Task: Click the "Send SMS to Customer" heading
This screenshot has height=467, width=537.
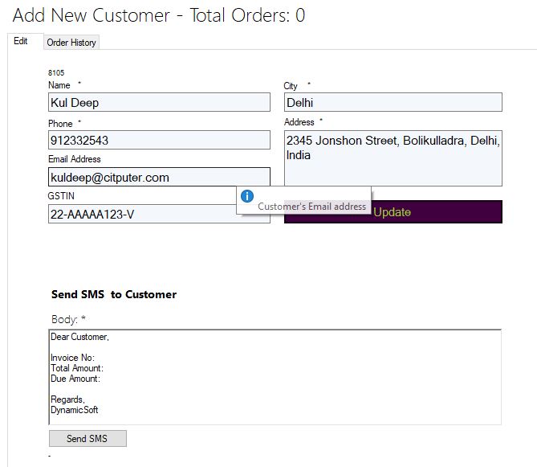Action: click(114, 294)
